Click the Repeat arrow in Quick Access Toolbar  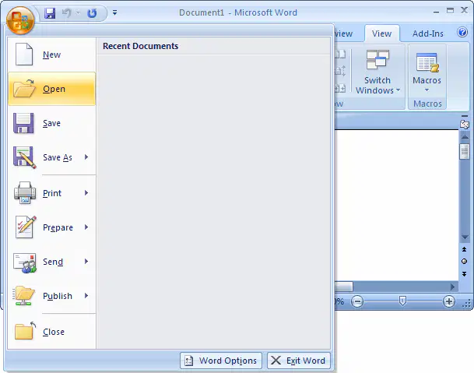tap(92, 13)
